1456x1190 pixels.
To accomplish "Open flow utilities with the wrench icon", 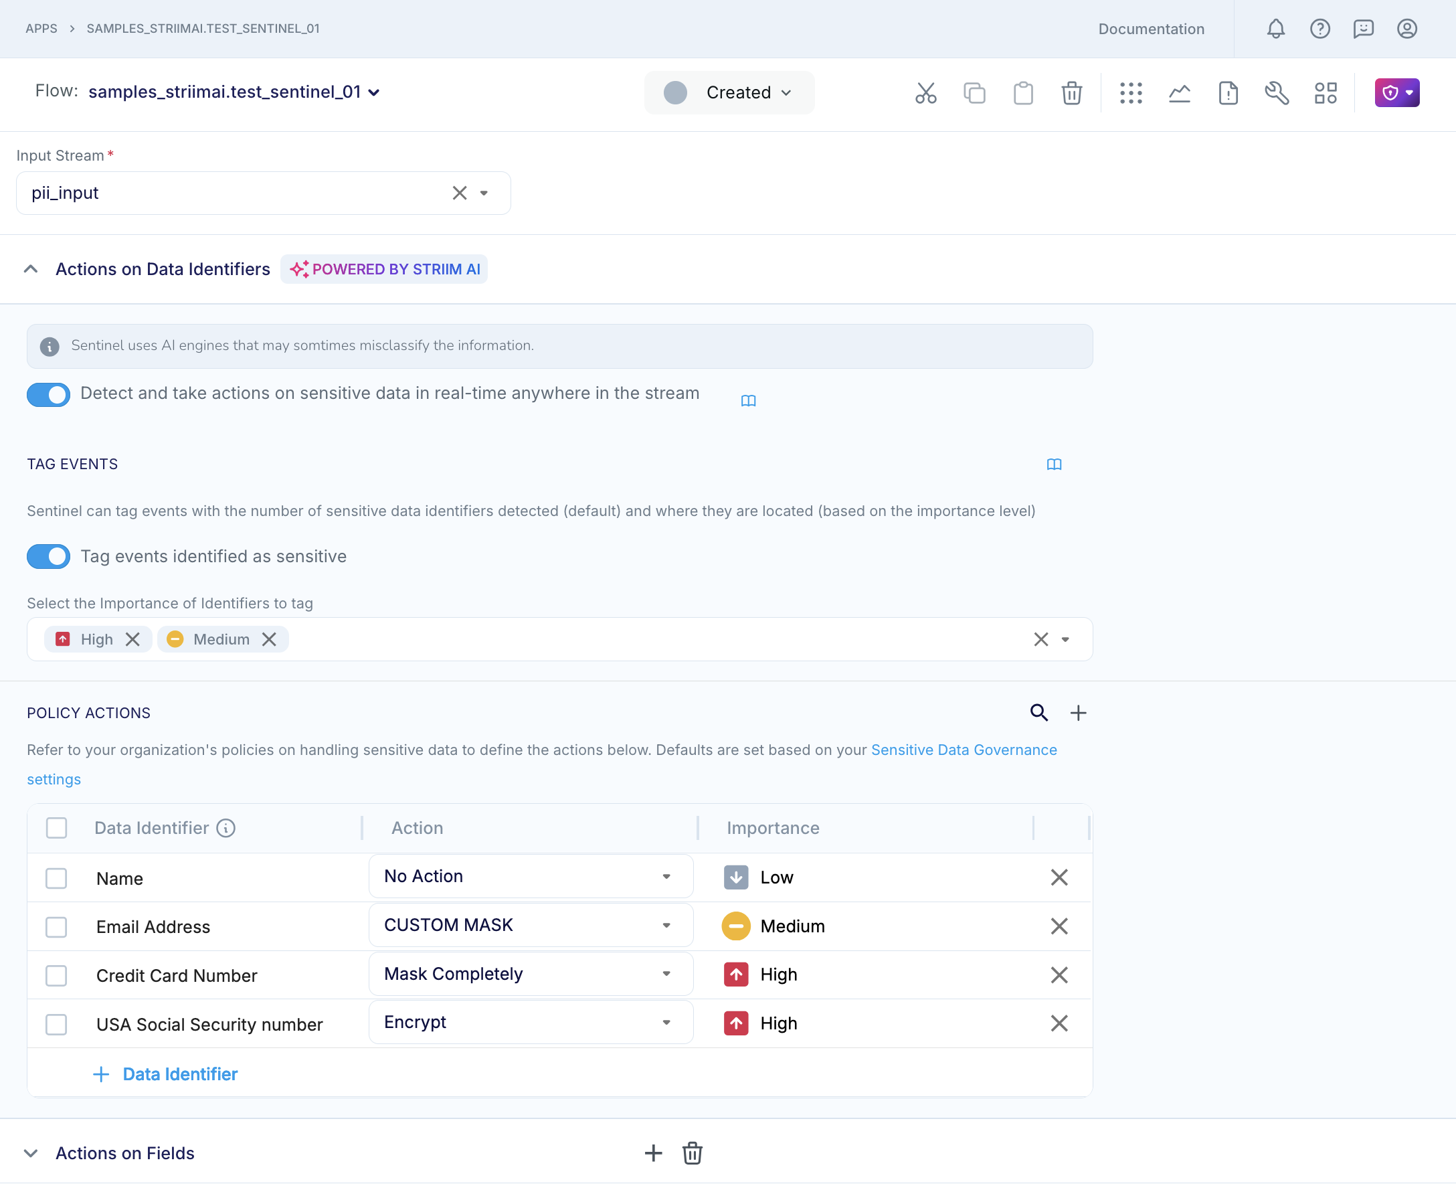I will [1277, 93].
